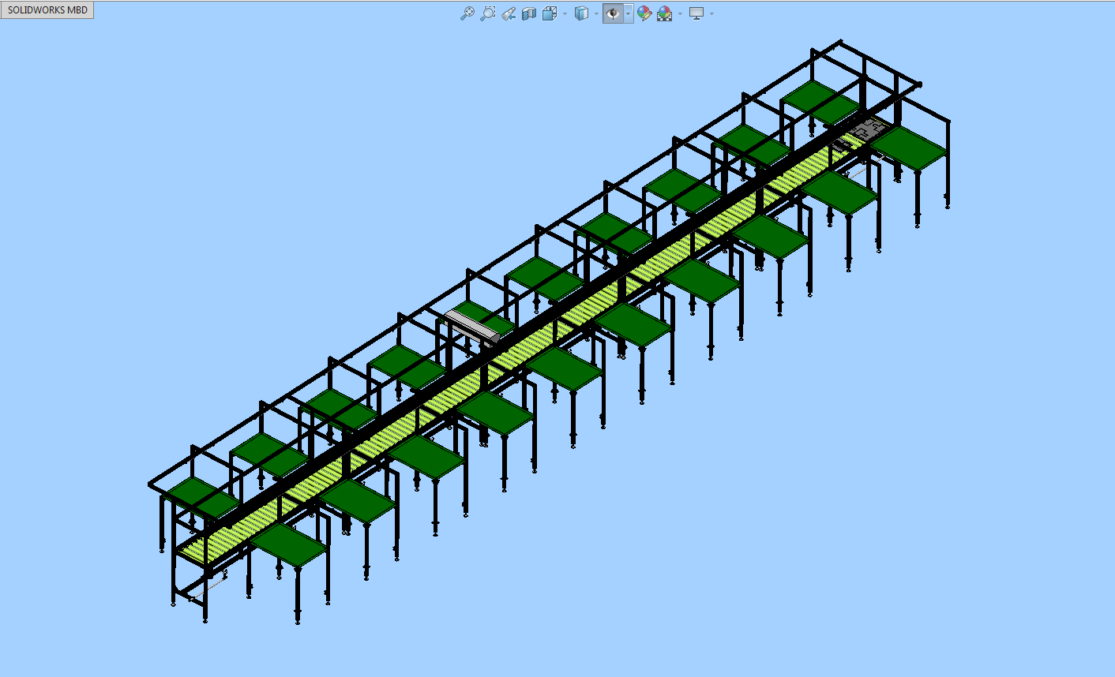Open the Edit Appearance tool
Image resolution: width=1115 pixels, height=677 pixels.
click(644, 13)
